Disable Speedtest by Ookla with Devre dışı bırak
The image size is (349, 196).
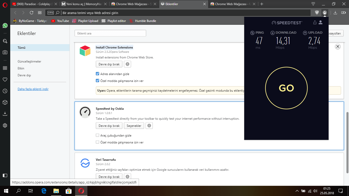pos(109,126)
